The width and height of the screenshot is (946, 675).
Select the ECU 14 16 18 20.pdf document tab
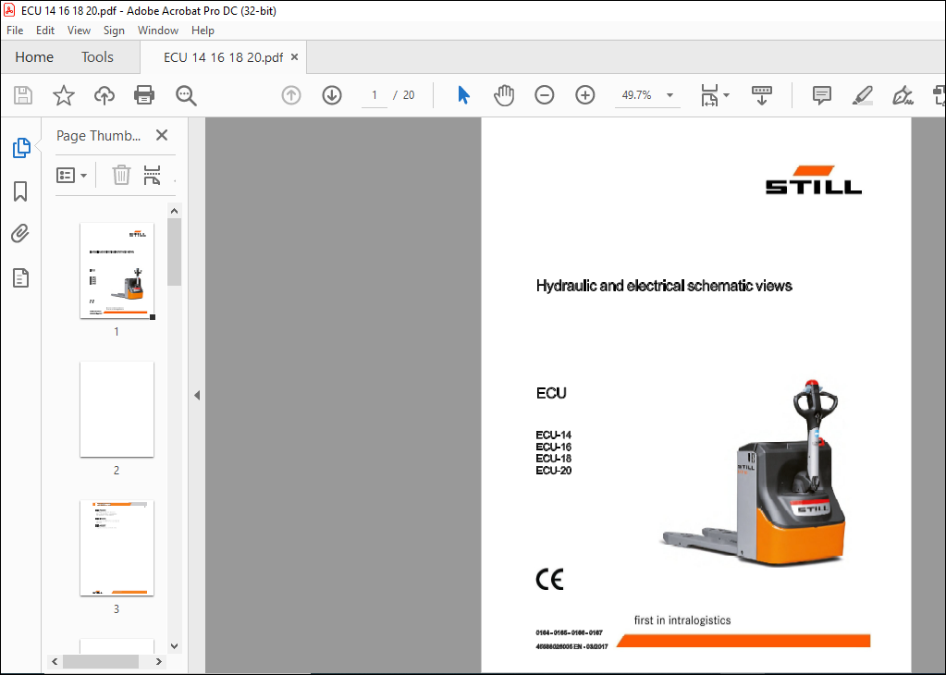223,57
